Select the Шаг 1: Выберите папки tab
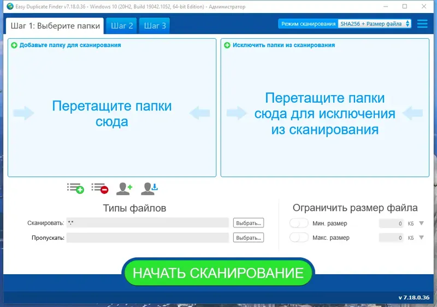The width and height of the screenshot is (437, 307). [x=55, y=26]
